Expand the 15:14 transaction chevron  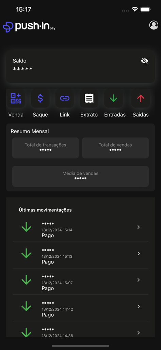coord(139,227)
